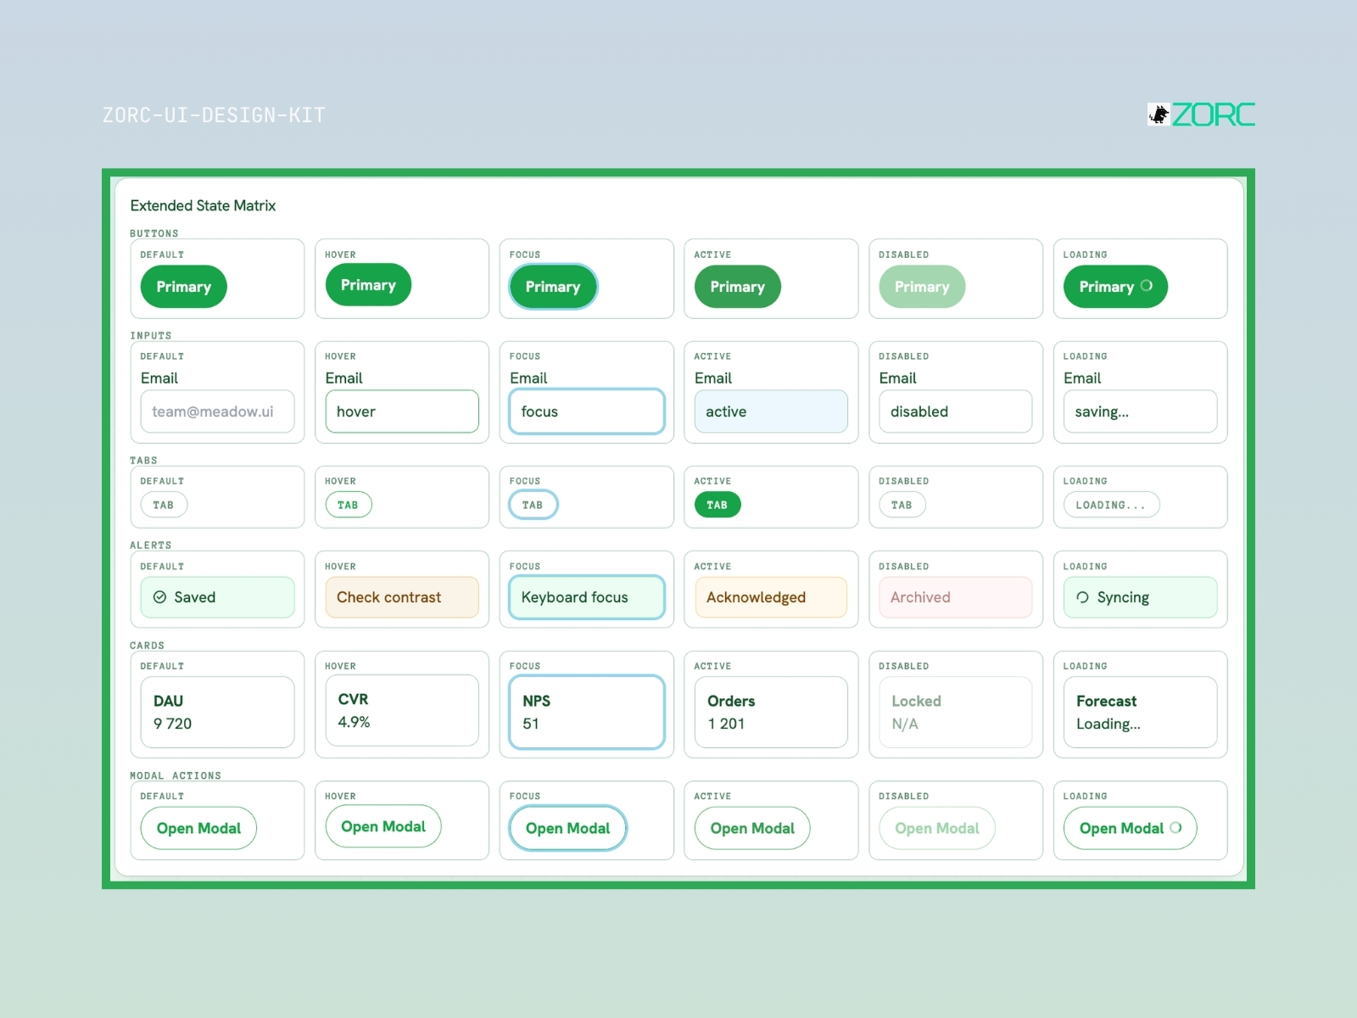
Task: Select the LOADING... tab pill
Action: 1111,505
